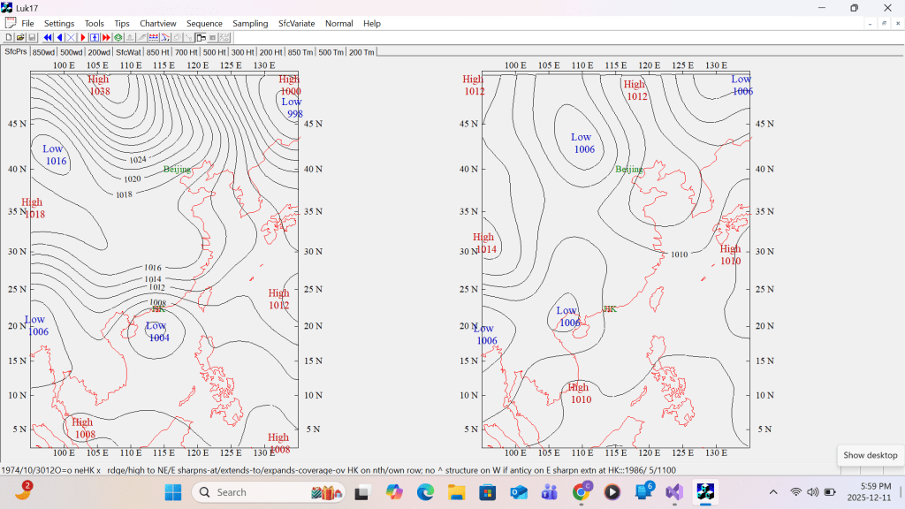The width and height of the screenshot is (905, 509).
Task: Open the Sequence menu
Action: pos(204,23)
